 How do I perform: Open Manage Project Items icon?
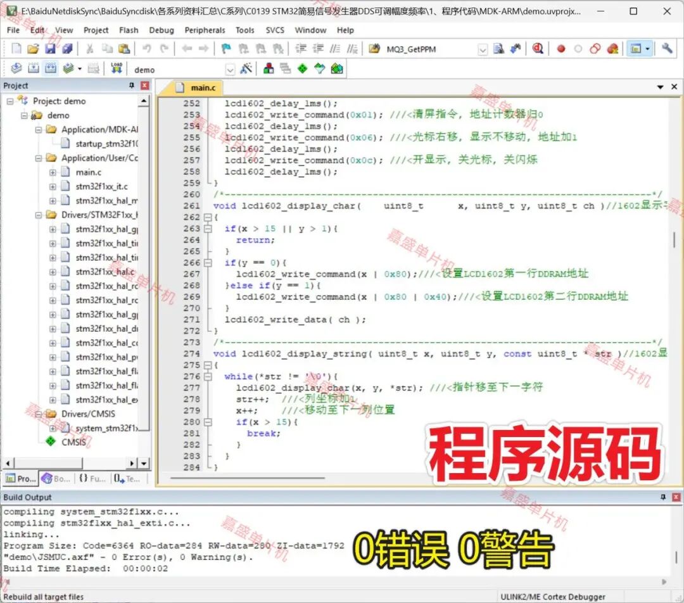click(x=269, y=68)
